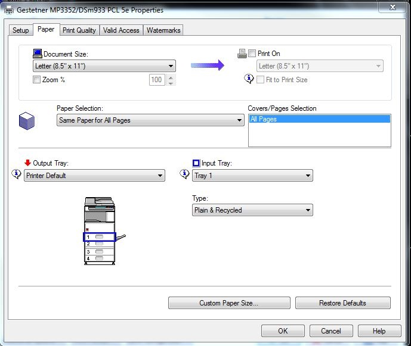Open the disabled Print On paper size dropdown
Image resolution: width=411 pixels, height=346 pixels.
(x=320, y=66)
